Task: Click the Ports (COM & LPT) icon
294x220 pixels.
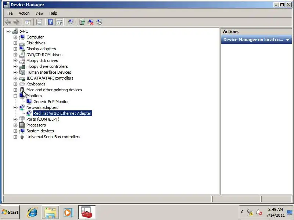Action: point(22,119)
